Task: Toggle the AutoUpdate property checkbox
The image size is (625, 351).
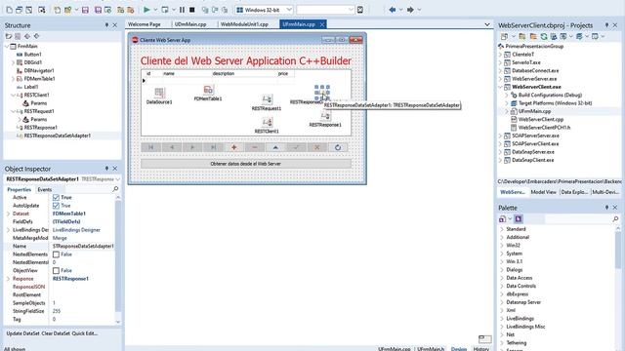Action: pos(56,206)
